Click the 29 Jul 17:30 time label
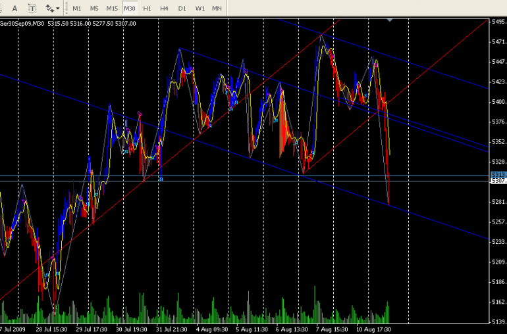 coord(92,329)
